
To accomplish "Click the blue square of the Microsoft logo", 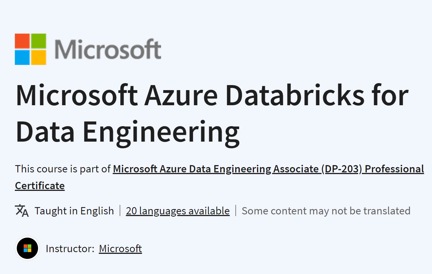I will tap(22, 57).
